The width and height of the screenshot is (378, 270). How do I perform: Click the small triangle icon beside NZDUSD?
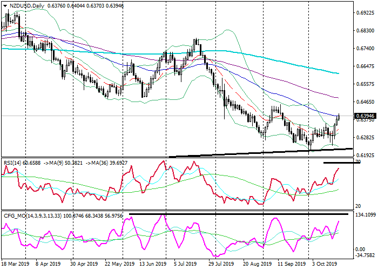(4, 5)
